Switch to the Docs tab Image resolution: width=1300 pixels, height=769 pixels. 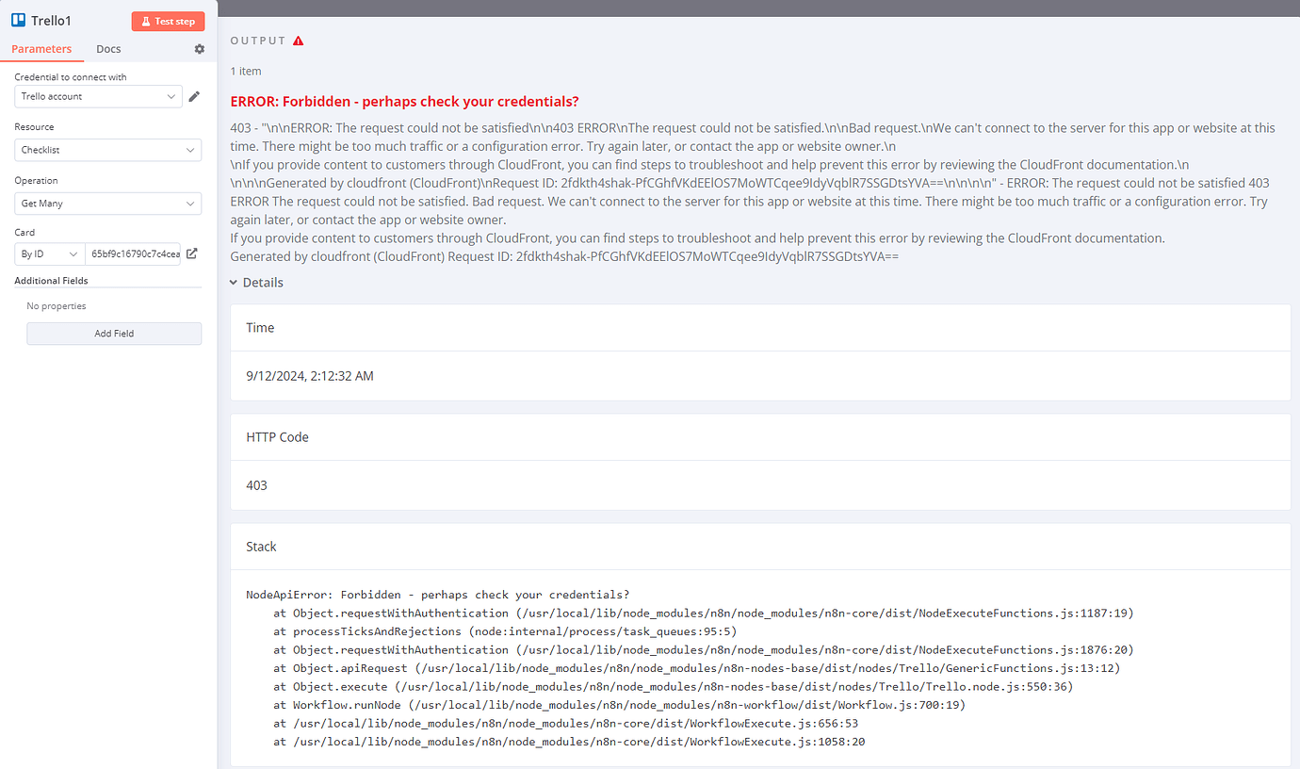click(x=108, y=48)
